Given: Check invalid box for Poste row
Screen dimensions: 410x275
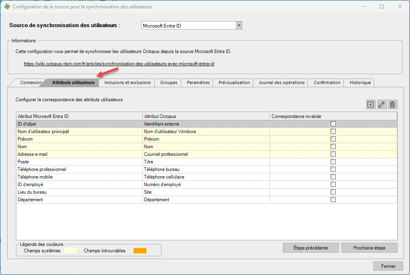Looking at the screenshot, I should [333, 162].
